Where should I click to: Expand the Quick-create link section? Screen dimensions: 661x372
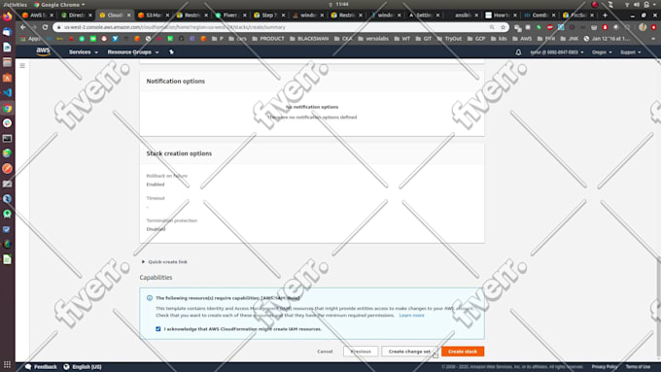tap(165, 261)
